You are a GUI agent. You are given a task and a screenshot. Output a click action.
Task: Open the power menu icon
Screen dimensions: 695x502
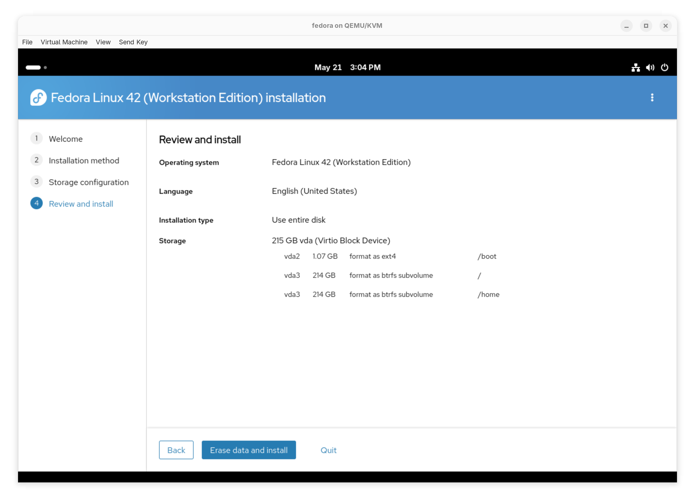point(664,67)
